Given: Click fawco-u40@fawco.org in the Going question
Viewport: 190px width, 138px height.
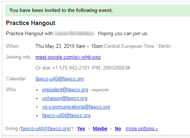Looking at the screenshot, I should pyautogui.click(x=45, y=129).
